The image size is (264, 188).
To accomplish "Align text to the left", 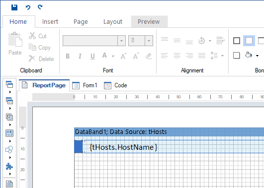I will point(165,56).
